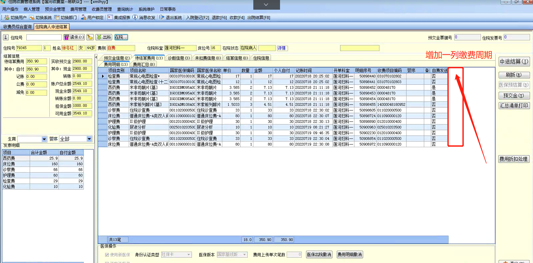The image size is (533, 263).
Task: Open the 未扣费信息 (0) tab
Action: (208, 58)
